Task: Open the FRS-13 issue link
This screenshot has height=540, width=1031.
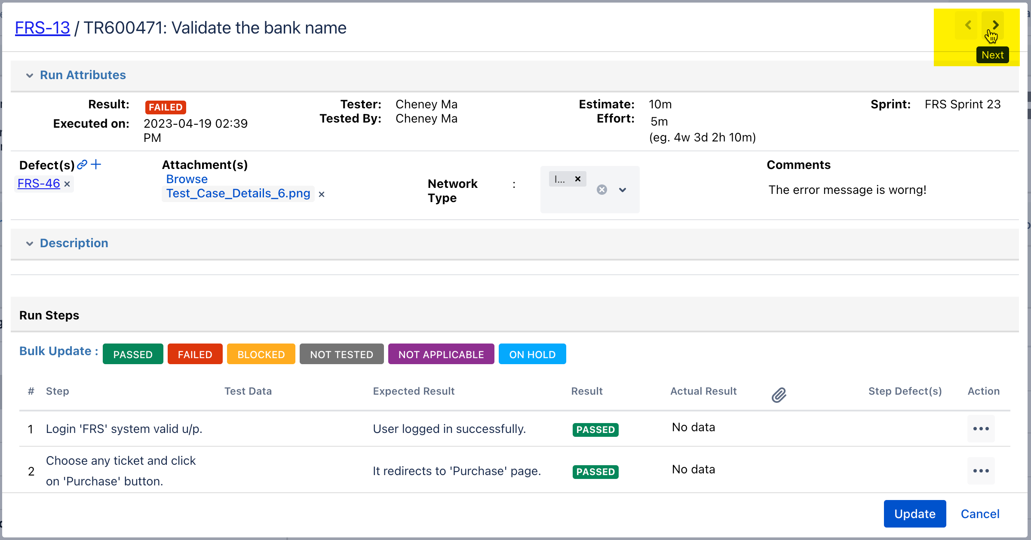Action: pyautogui.click(x=42, y=28)
